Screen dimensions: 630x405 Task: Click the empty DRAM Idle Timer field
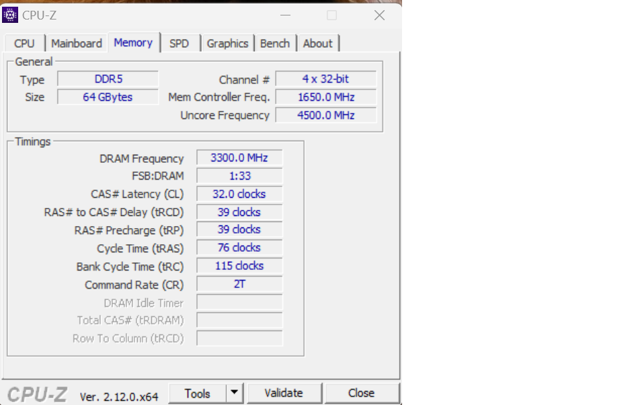pos(239,302)
